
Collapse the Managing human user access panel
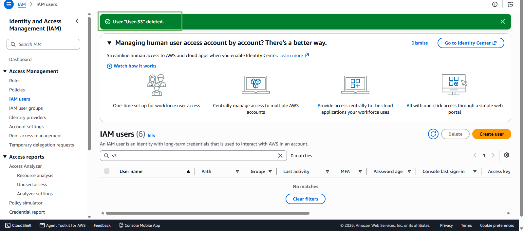109,43
